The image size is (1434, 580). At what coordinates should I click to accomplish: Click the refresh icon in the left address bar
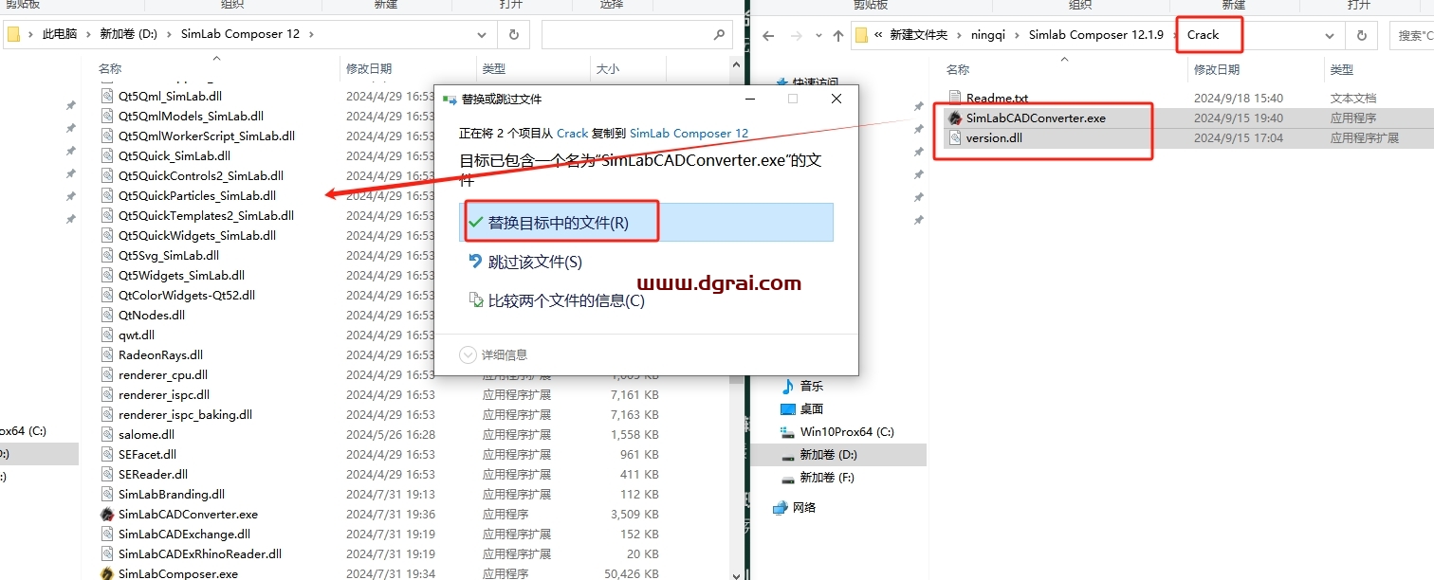pos(512,34)
